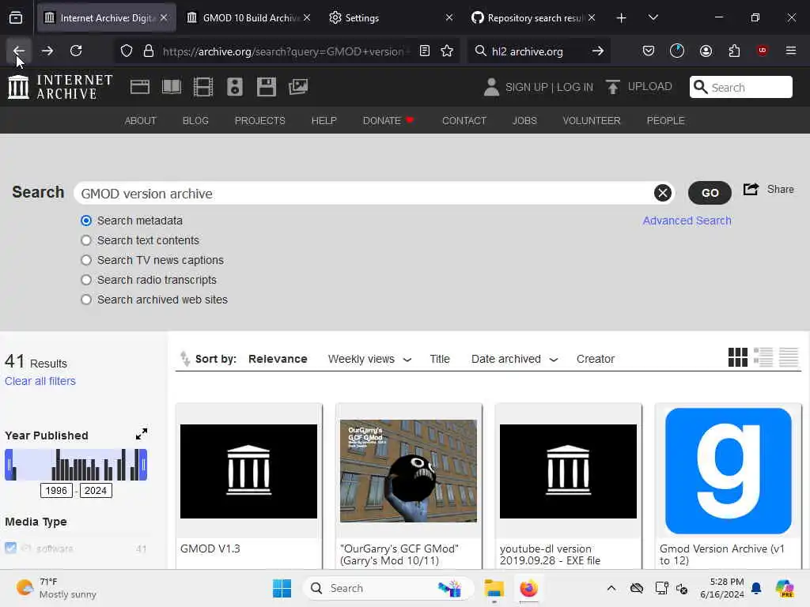Open the OurGarry's GCF GMod thumbnail
810x607 pixels.
[x=408, y=471]
